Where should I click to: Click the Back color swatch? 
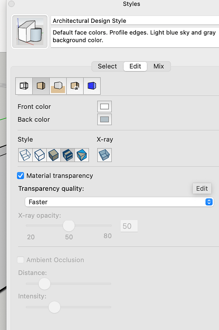[x=105, y=119]
